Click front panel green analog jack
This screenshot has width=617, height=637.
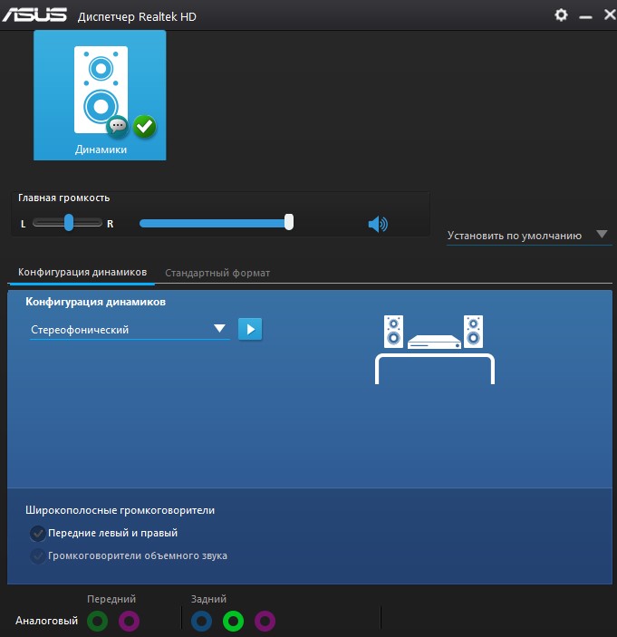[x=98, y=621]
